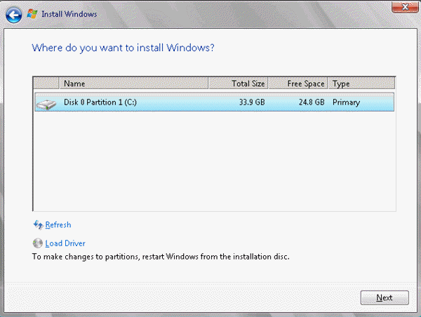Select Disk 0 Partition 1 (C:) row

tap(214, 102)
